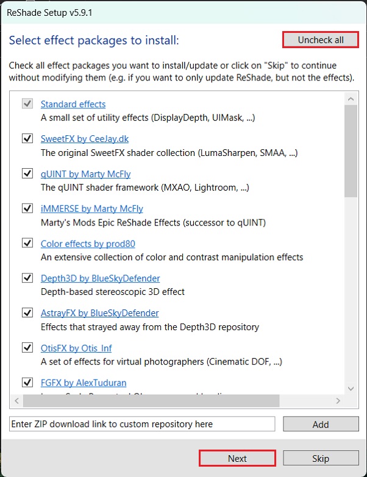Open the FGFX by AlexTuduran link

click(x=84, y=383)
